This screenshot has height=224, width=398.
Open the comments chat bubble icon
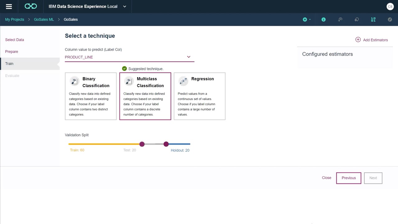357,19
